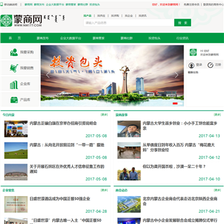Select the red banner slide indicator
This screenshot has width=224, height=224.
pos(175,103)
